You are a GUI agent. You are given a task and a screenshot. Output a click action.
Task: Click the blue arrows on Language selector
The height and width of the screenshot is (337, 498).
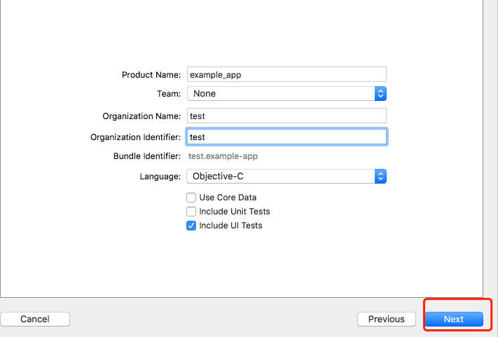coord(380,177)
